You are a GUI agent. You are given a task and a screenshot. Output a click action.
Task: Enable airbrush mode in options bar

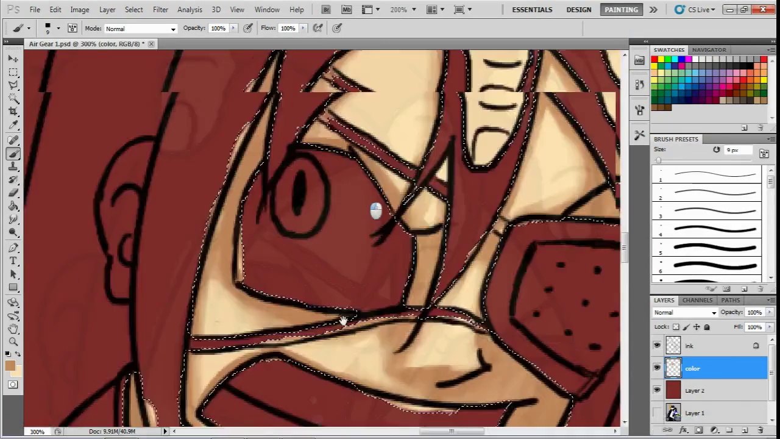point(317,28)
